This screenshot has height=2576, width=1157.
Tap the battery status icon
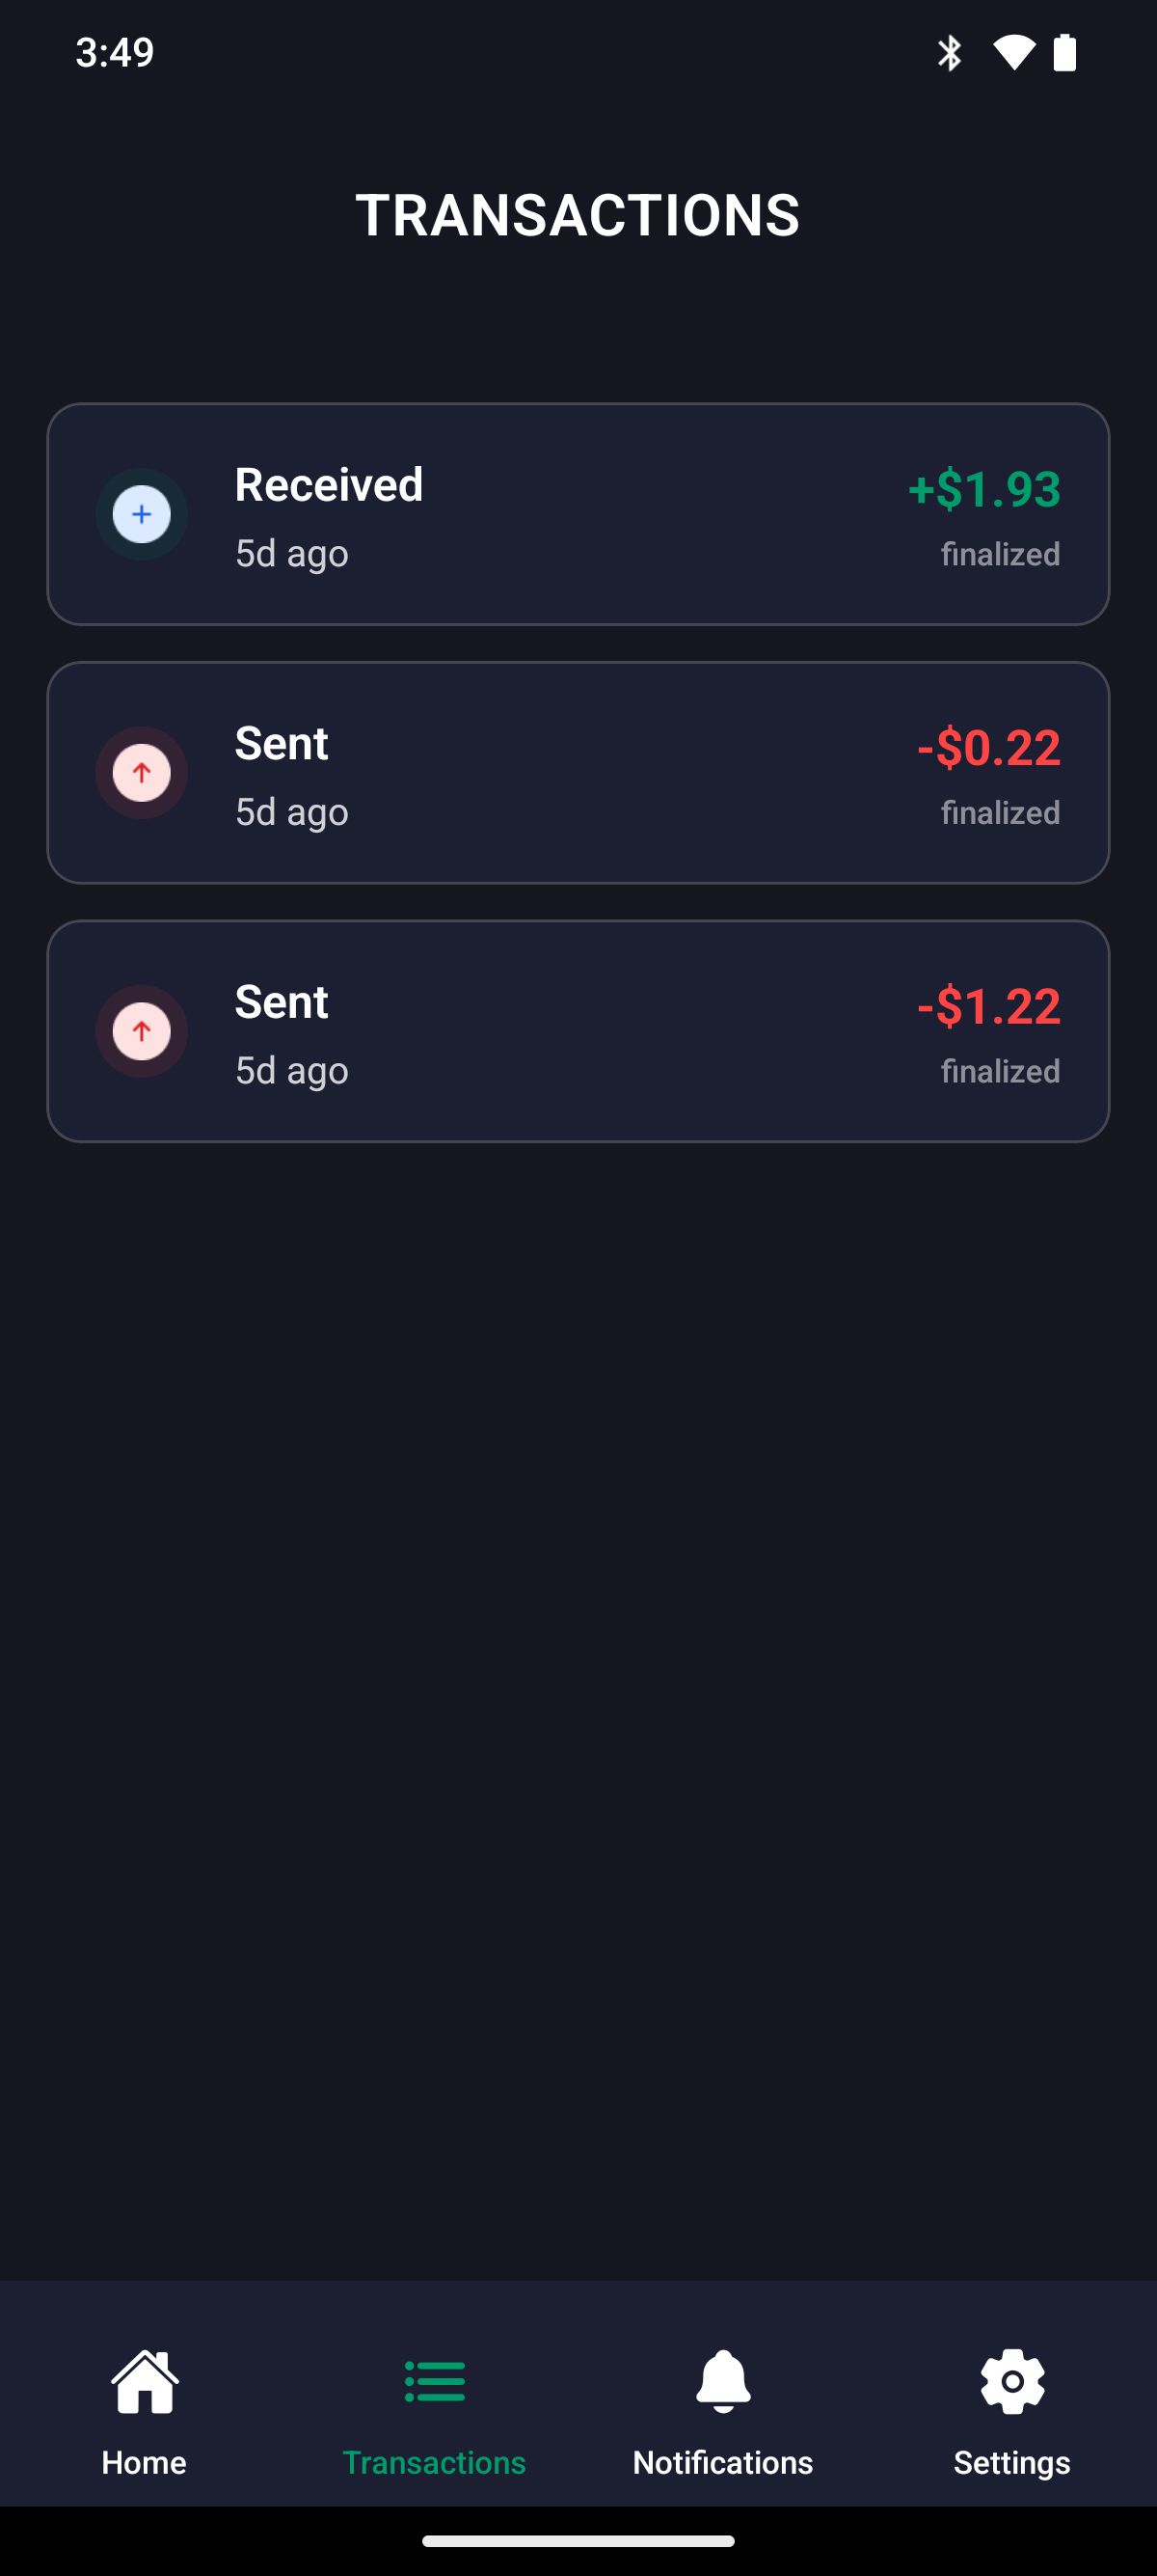1065,52
